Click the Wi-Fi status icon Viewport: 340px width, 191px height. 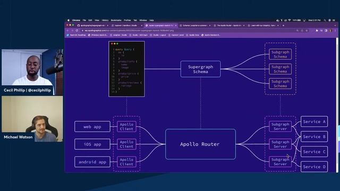tap(289, 20)
